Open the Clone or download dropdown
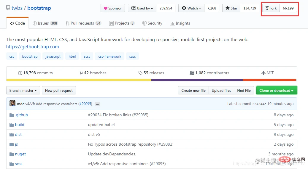The image size is (308, 169). (x=276, y=91)
